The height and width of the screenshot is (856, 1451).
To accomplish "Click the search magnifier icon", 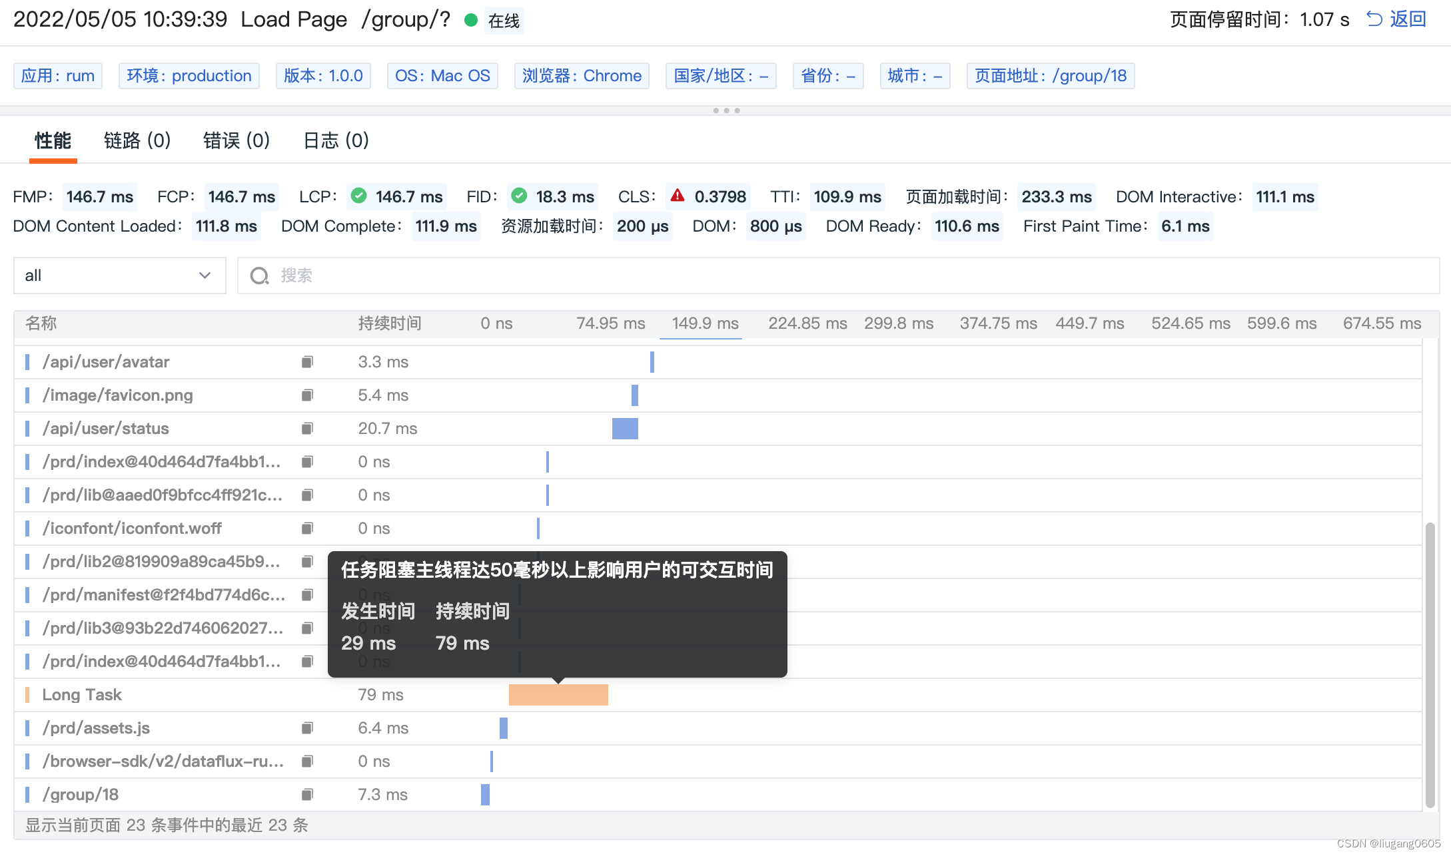I will pyautogui.click(x=259, y=276).
